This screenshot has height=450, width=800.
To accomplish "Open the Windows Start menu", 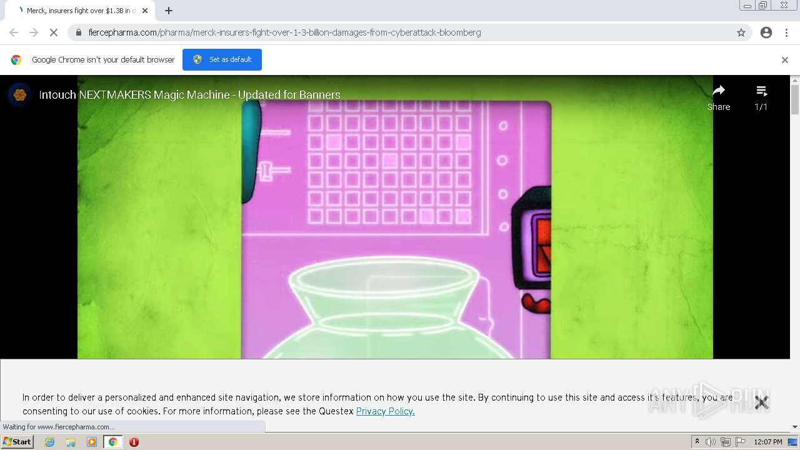I will click(x=17, y=442).
